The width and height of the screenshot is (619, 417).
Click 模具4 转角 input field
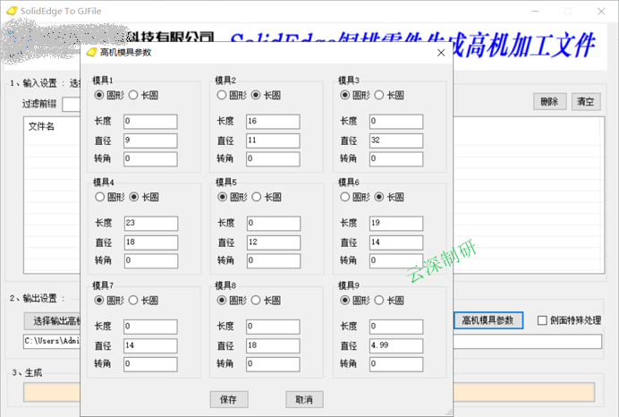point(151,260)
